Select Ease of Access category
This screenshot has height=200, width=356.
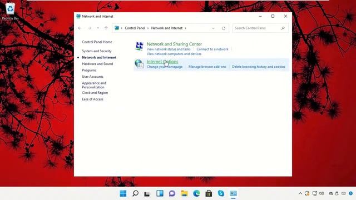pyautogui.click(x=92, y=99)
